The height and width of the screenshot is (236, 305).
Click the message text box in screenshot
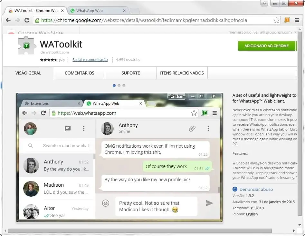coord(157,206)
